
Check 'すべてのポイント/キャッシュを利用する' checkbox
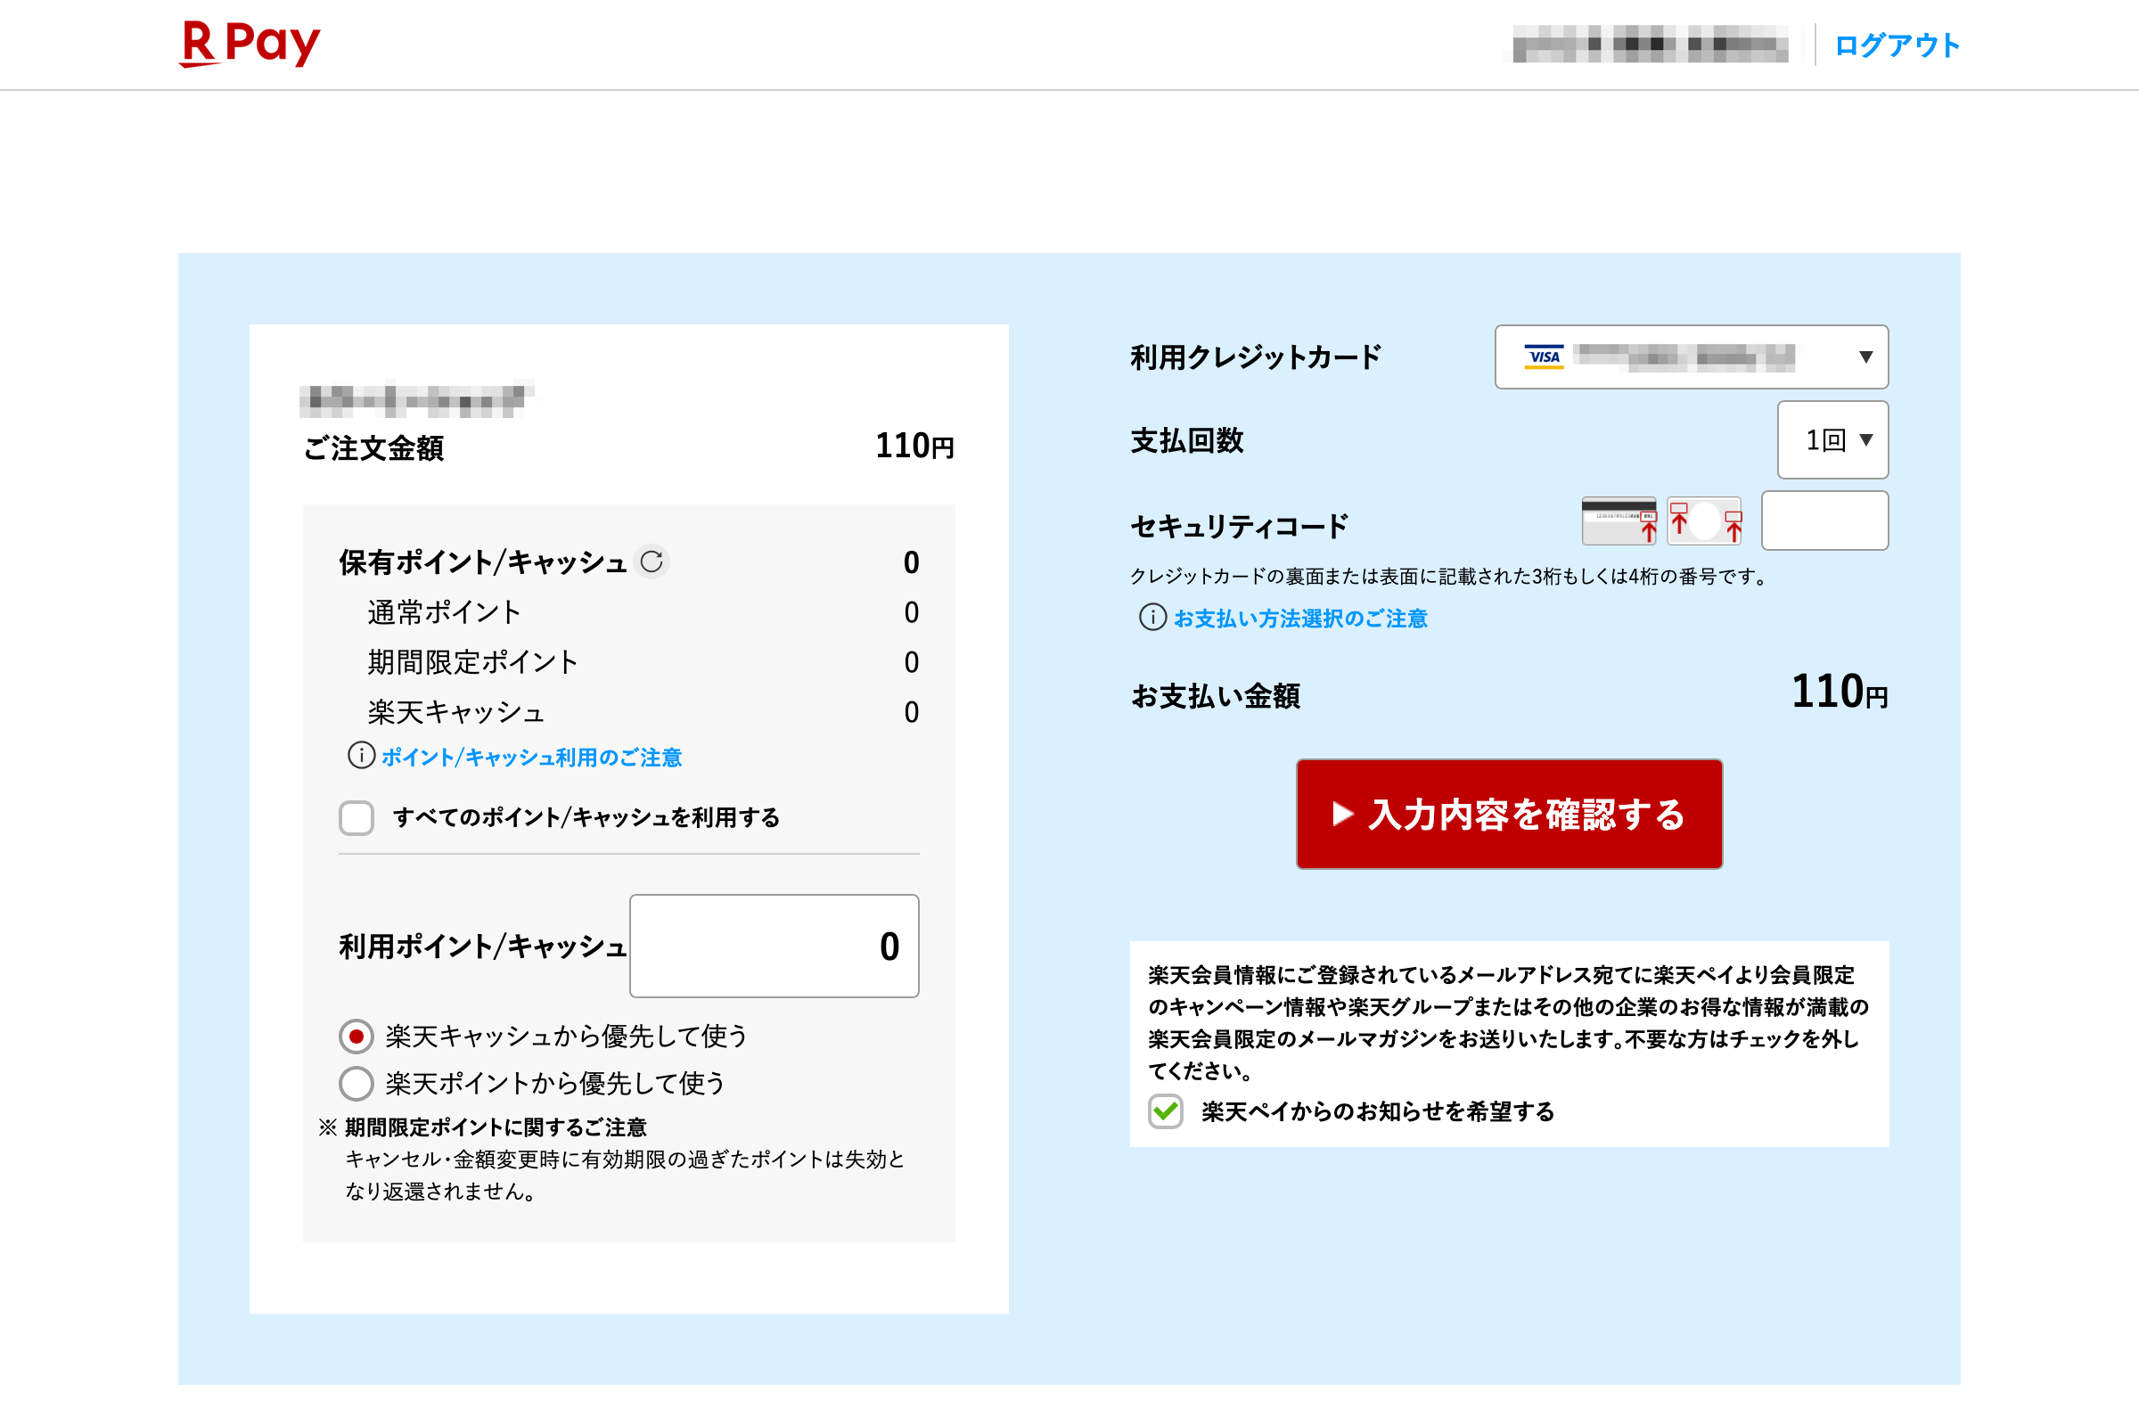click(356, 817)
